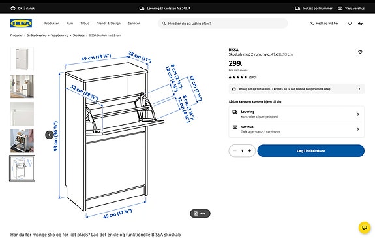This screenshot has height=238, width=375.
Task: Expand the credit application banner chevron
Action: [x=359, y=89]
